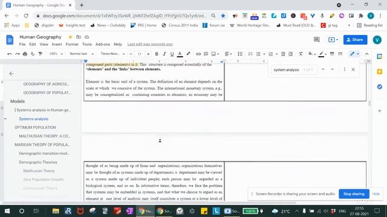
Task: Open the Editing mode pencil dropdown
Action: pyautogui.click(x=354, y=54)
